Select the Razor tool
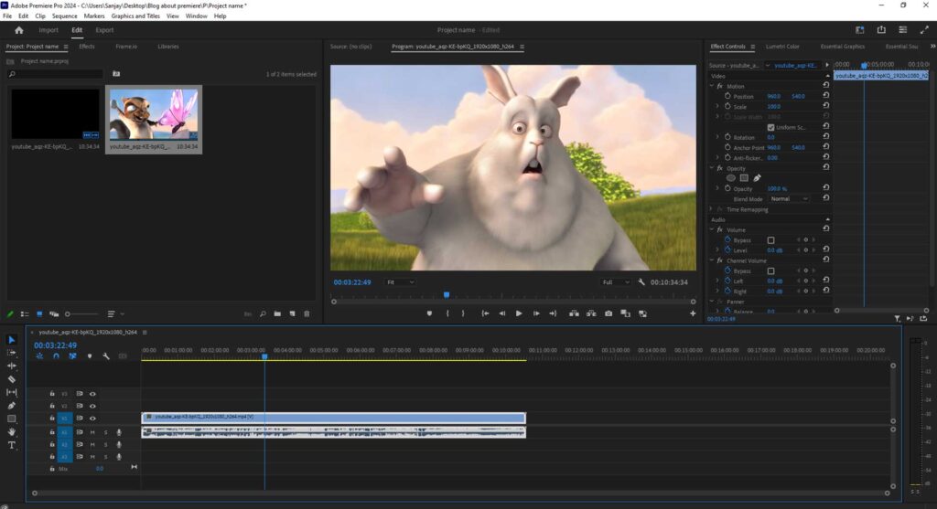 11,379
